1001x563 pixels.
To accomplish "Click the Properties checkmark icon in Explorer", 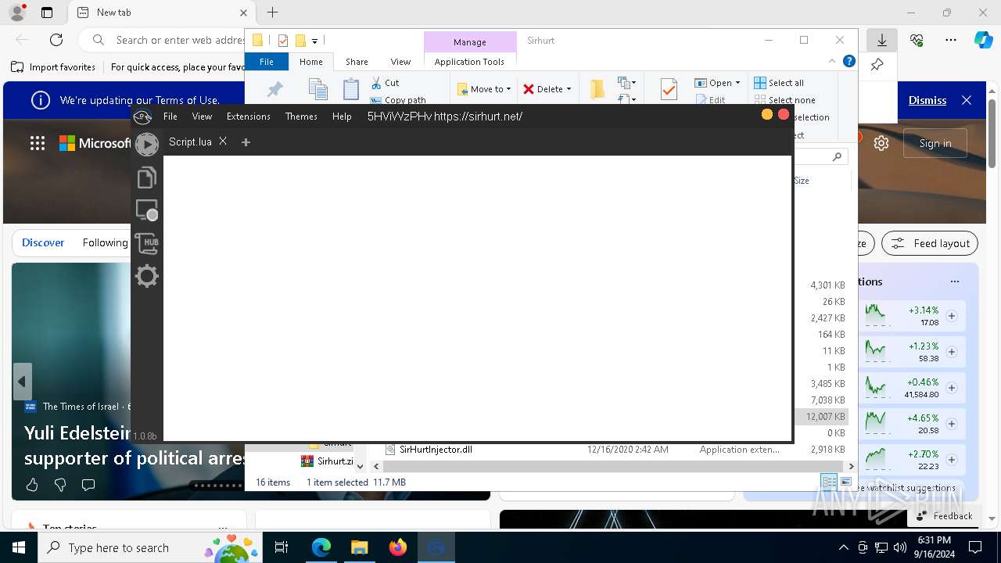I will coord(669,89).
